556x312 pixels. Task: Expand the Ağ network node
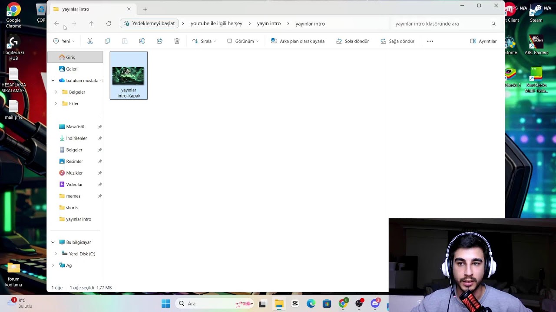[53, 265]
